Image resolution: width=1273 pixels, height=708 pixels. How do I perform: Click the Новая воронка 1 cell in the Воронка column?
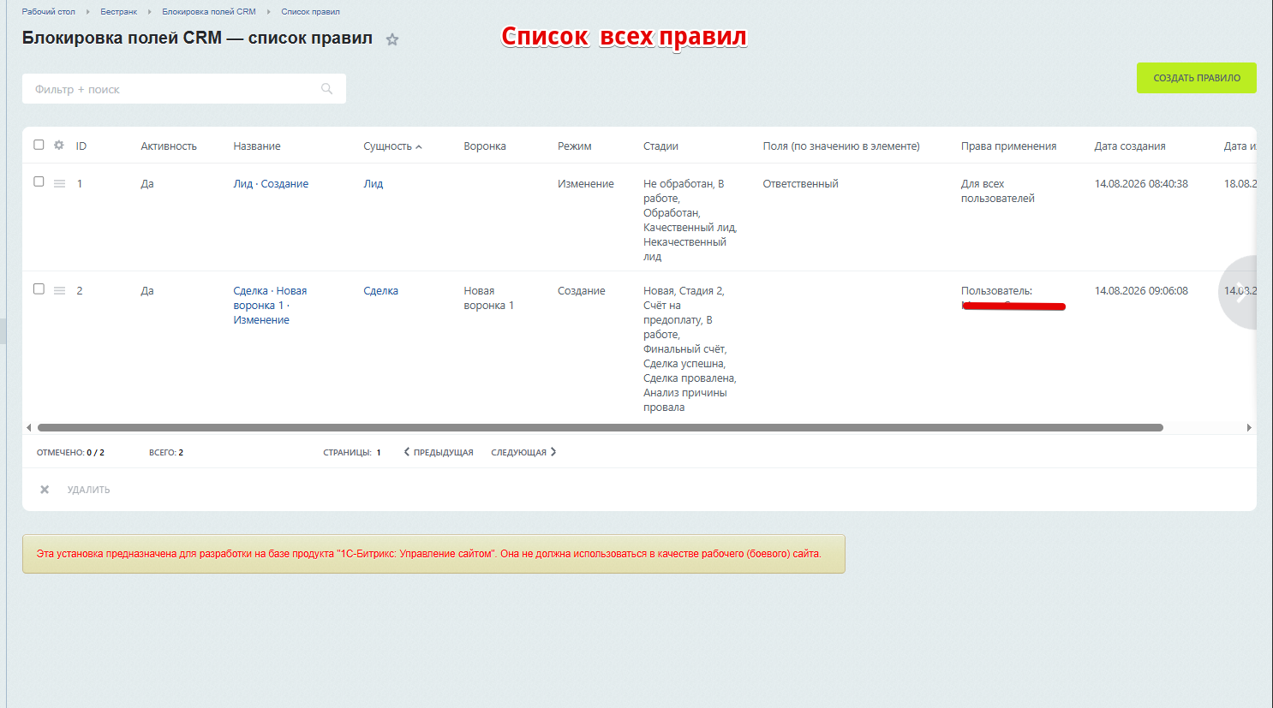[x=489, y=298]
